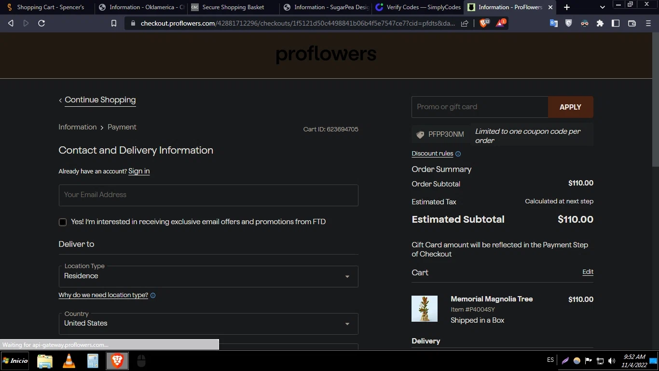
Task: Open File Explorer from the taskbar
Action: 45,361
